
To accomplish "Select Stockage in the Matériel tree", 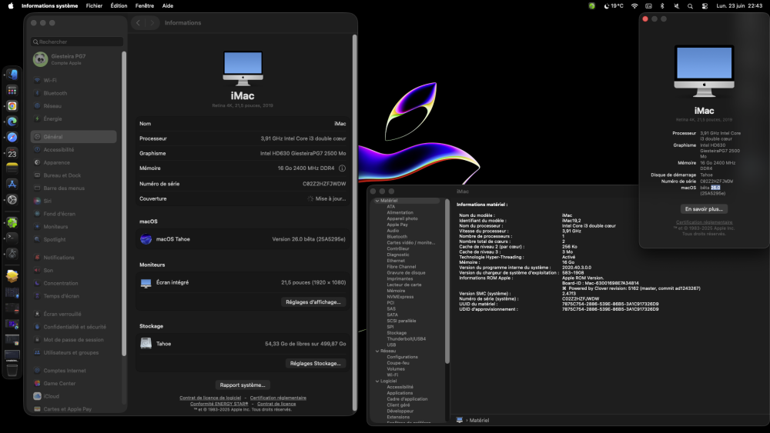I will pyautogui.click(x=397, y=333).
